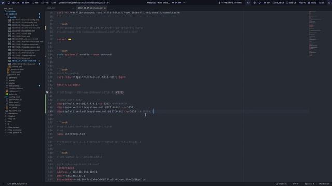Click the 'DNS = 10.148.135.1' line

click(71, 176)
